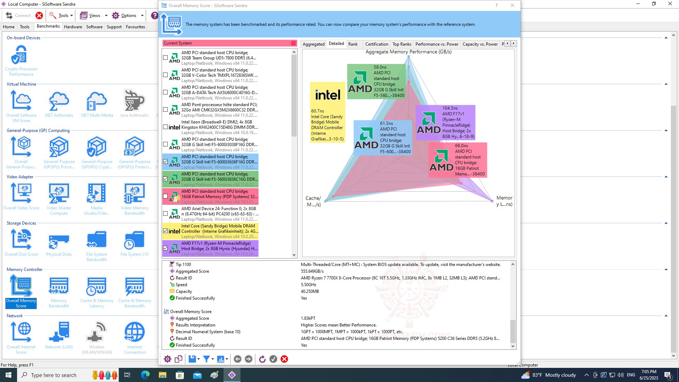Image resolution: width=679 pixels, height=382 pixels.
Task: Switch to the Rank tab
Action: pyautogui.click(x=353, y=44)
